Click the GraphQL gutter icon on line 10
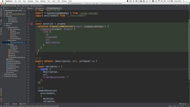 click(31, 24)
